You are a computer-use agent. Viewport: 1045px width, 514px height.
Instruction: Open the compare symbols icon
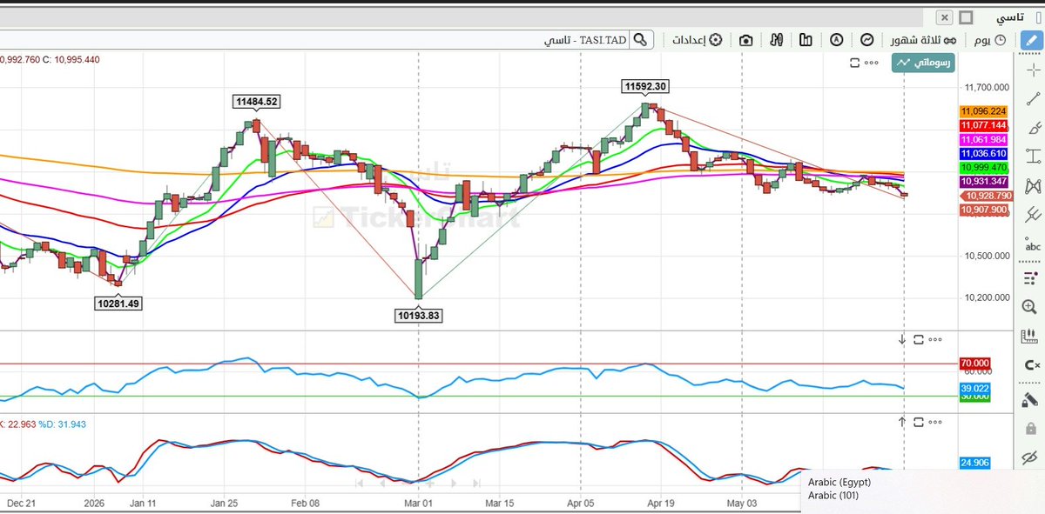(775, 40)
